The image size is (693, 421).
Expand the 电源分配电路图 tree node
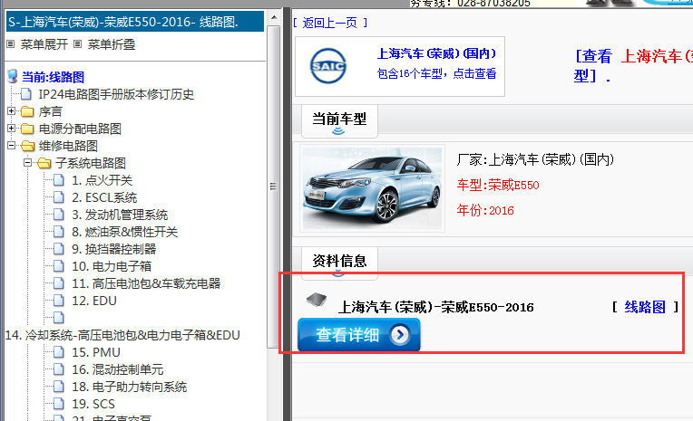pos(12,129)
